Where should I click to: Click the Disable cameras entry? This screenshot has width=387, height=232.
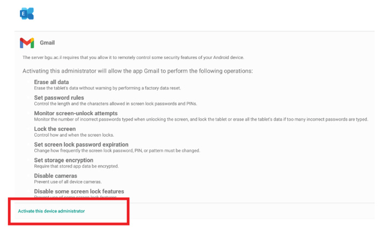point(55,176)
